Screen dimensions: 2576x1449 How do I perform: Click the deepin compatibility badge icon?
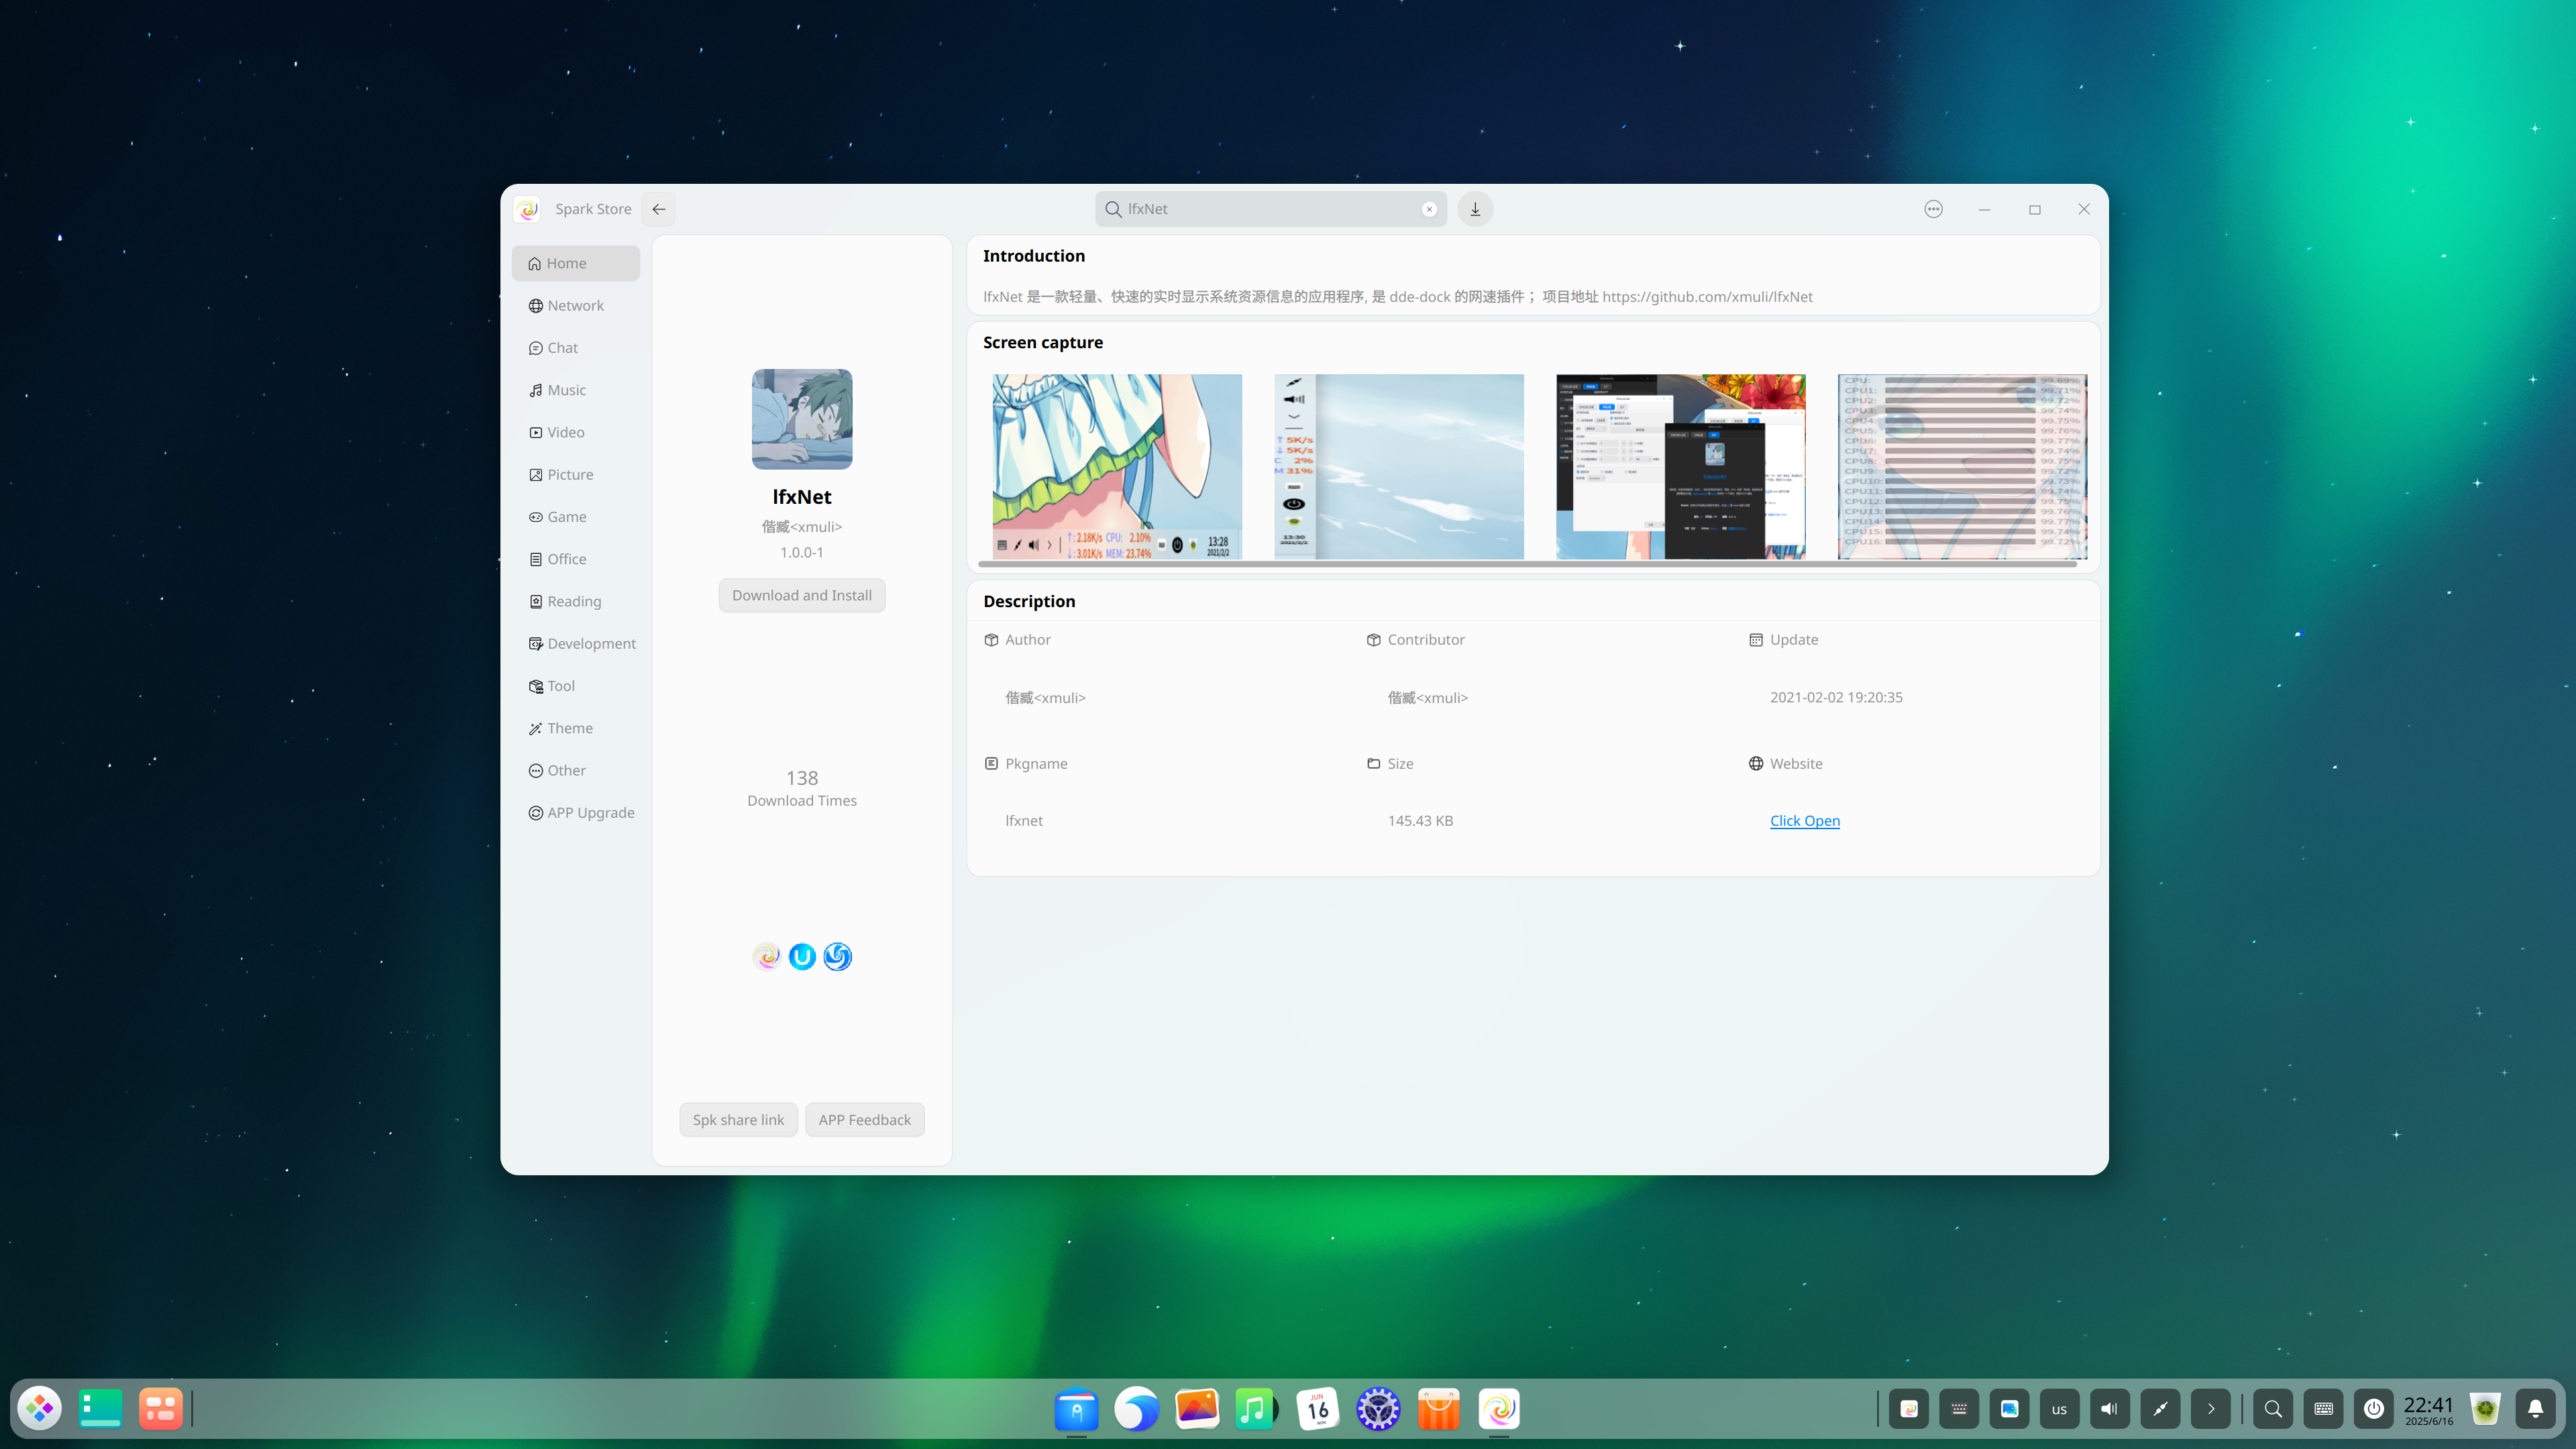(x=837, y=956)
